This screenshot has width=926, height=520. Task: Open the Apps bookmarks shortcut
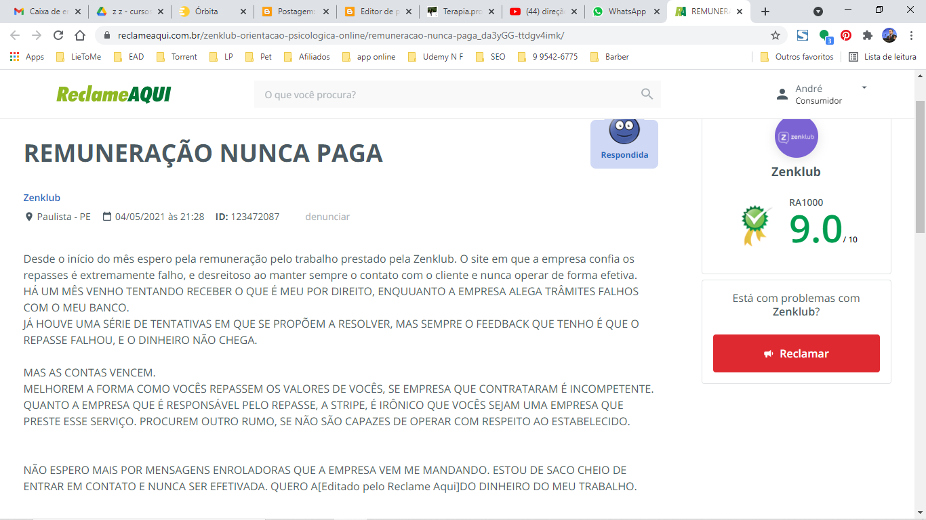click(x=27, y=57)
